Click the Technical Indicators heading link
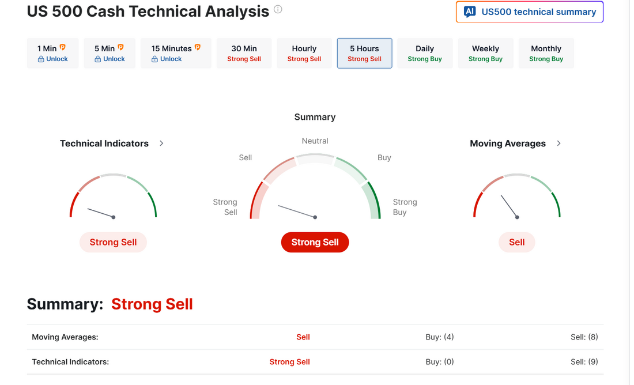The image size is (634, 385). [x=104, y=144]
